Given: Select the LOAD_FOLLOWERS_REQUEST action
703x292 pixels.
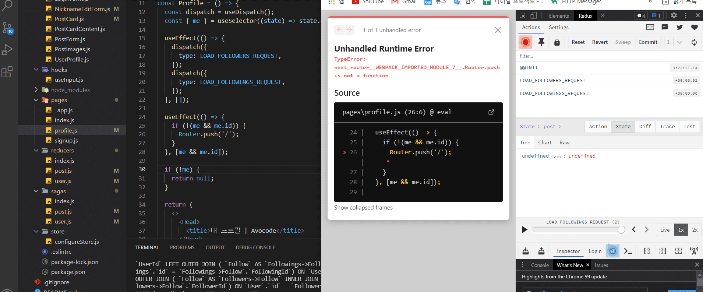Looking at the screenshot, I should [x=609, y=81].
